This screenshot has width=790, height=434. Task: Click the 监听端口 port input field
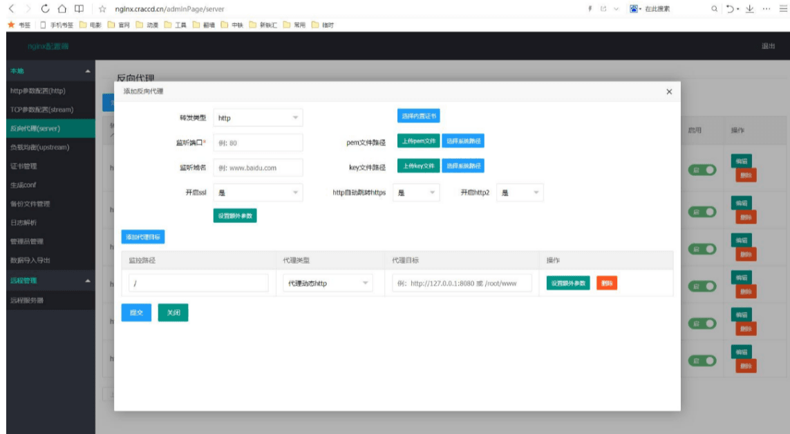[258, 143]
